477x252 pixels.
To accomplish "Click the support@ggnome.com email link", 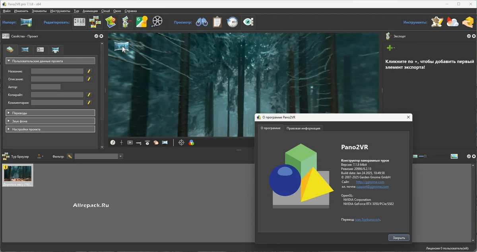I will (x=372, y=187).
